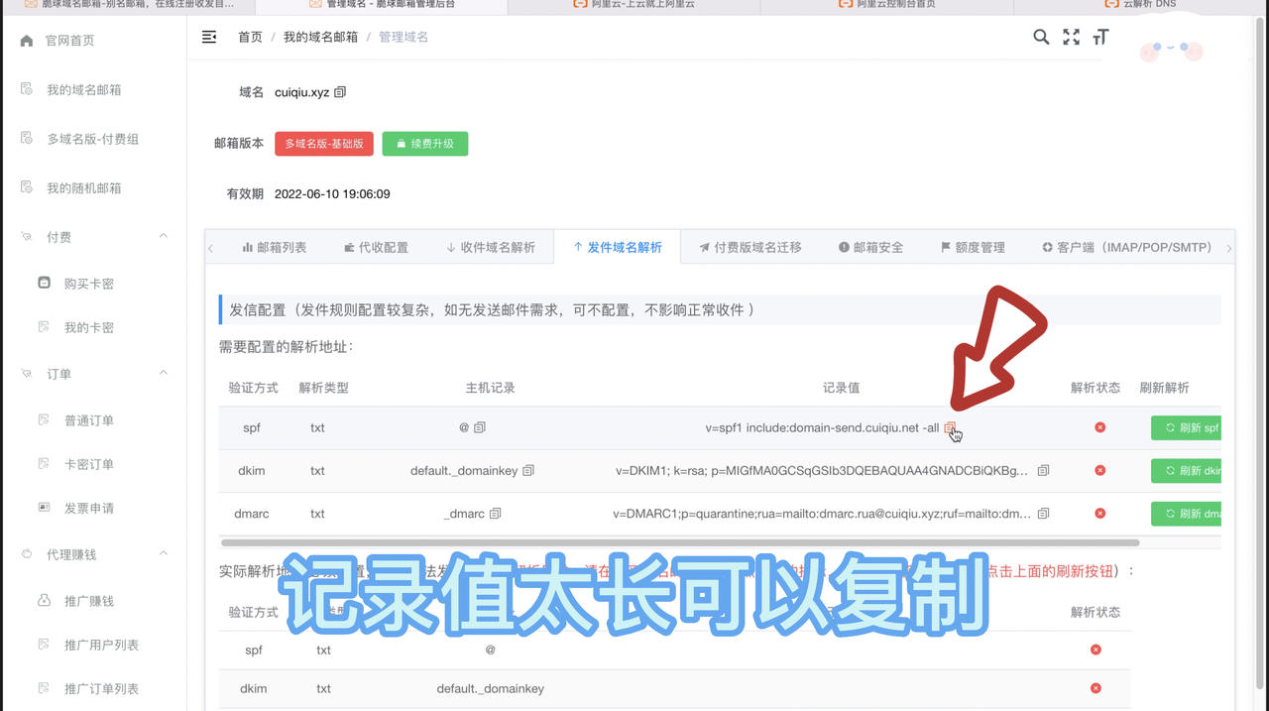1269x711 pixels.
Task: Open the 我的域名邮箱 breadcrumb link
Action: click(321, 37)
